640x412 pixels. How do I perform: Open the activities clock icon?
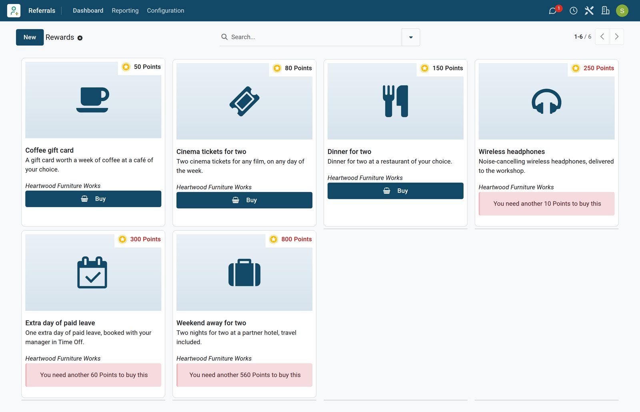[573, 11]
